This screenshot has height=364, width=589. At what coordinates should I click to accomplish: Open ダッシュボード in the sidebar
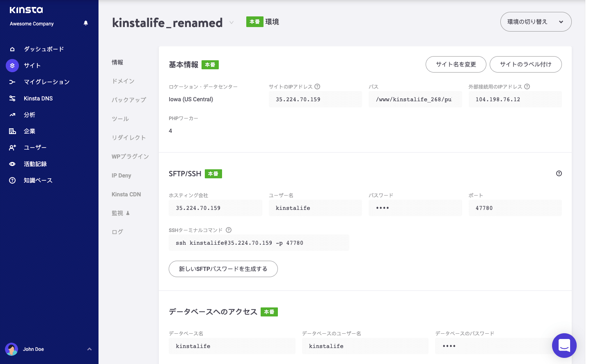(x=44, y=49)
